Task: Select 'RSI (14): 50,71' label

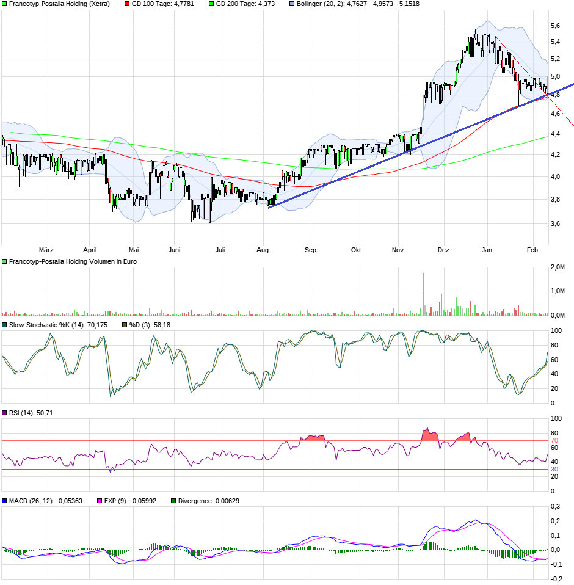Action: tap(31, 413)
